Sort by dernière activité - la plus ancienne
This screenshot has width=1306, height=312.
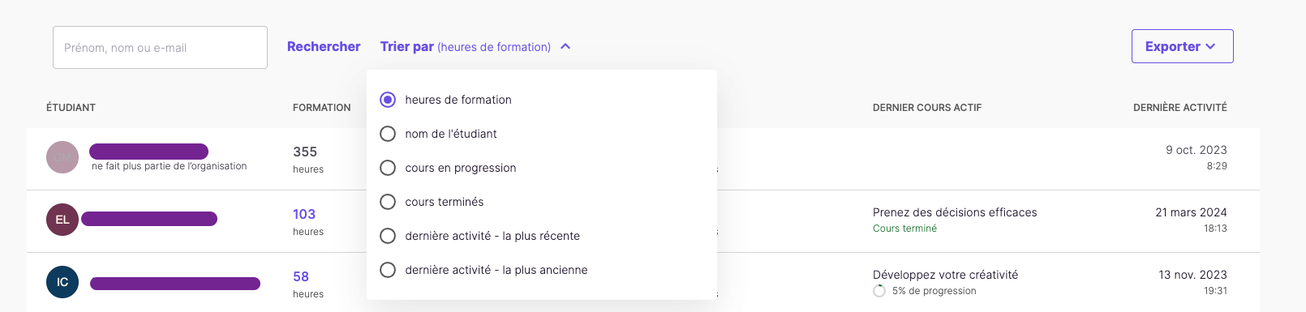(x=388, y=270)
